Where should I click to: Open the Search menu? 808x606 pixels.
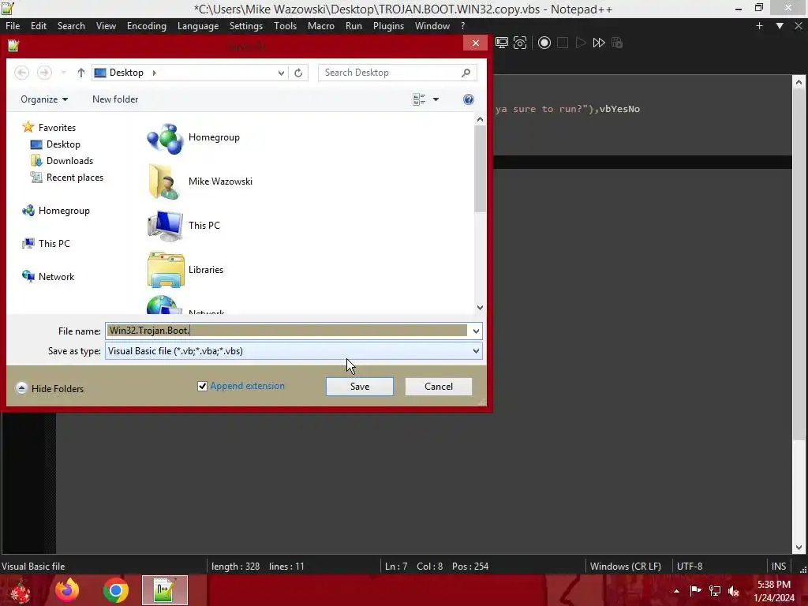point(71,26)
